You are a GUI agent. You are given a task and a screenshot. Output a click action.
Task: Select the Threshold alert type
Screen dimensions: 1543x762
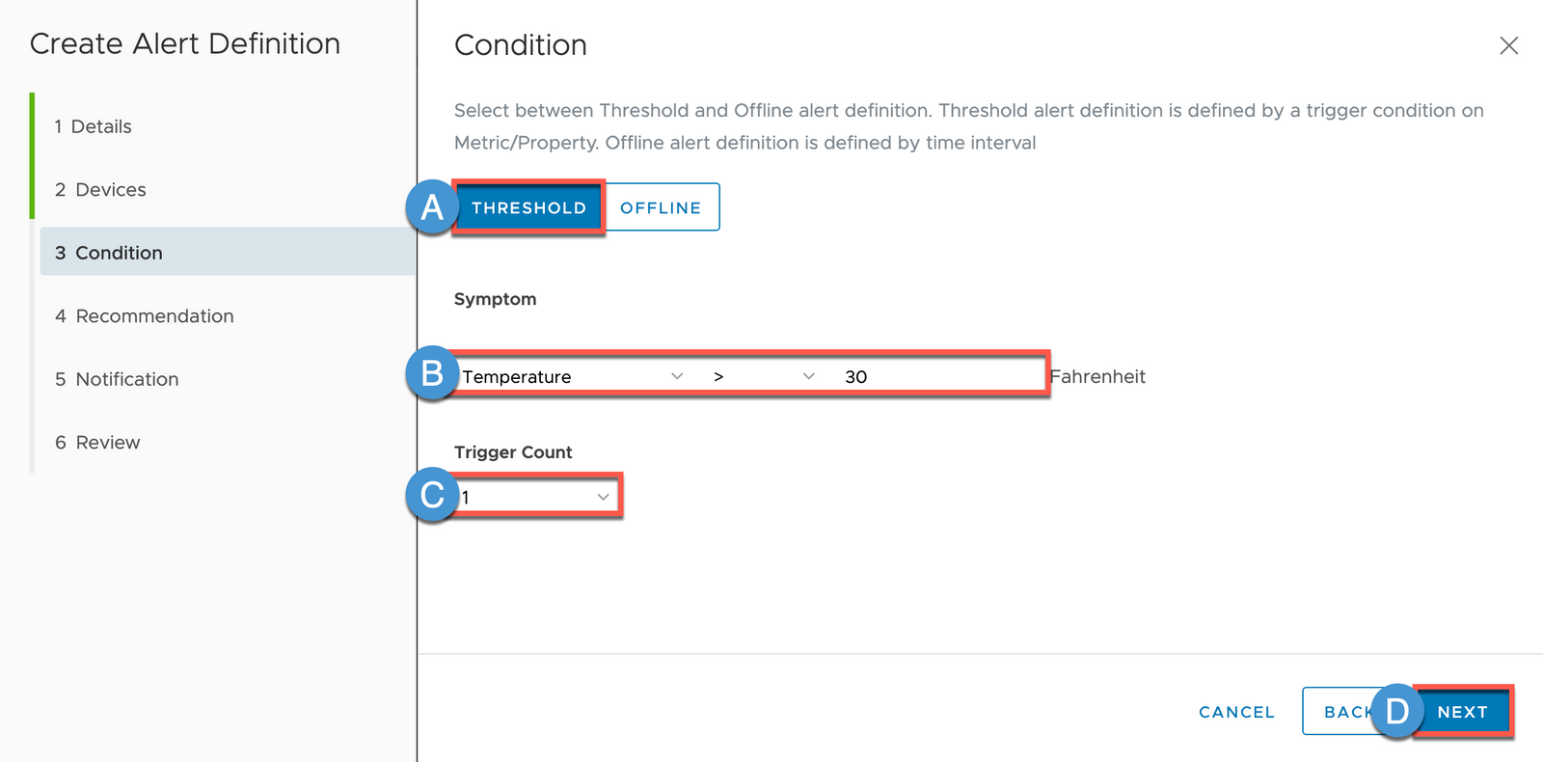528,207
